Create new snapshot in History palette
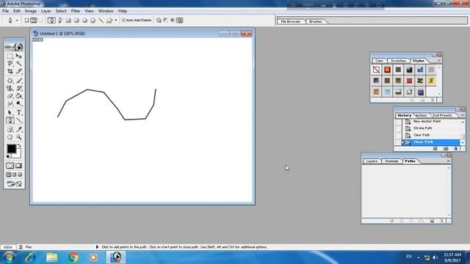This screenshot has height=264, width=470. click(446, 149)
